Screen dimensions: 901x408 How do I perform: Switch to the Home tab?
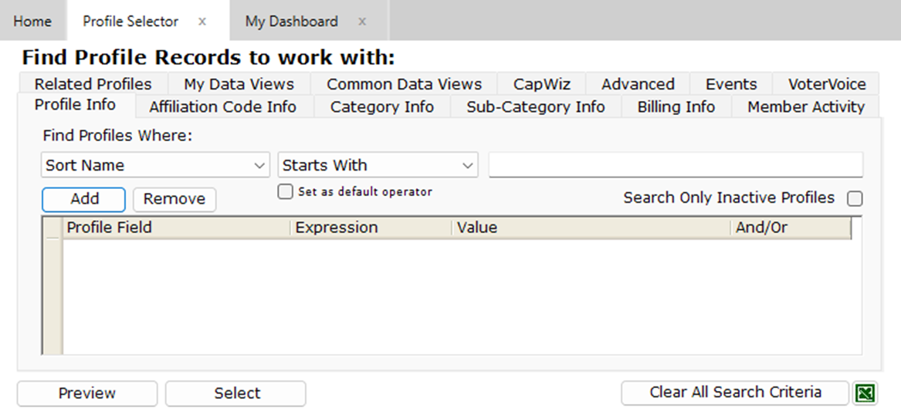pos(32,22)
